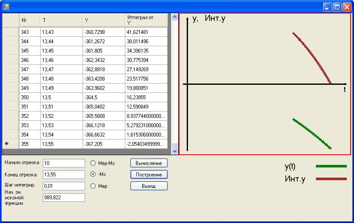Focus the Начало отрезка input field
Image resolution: width=354 pixels, height=223 pixels.
64,163
